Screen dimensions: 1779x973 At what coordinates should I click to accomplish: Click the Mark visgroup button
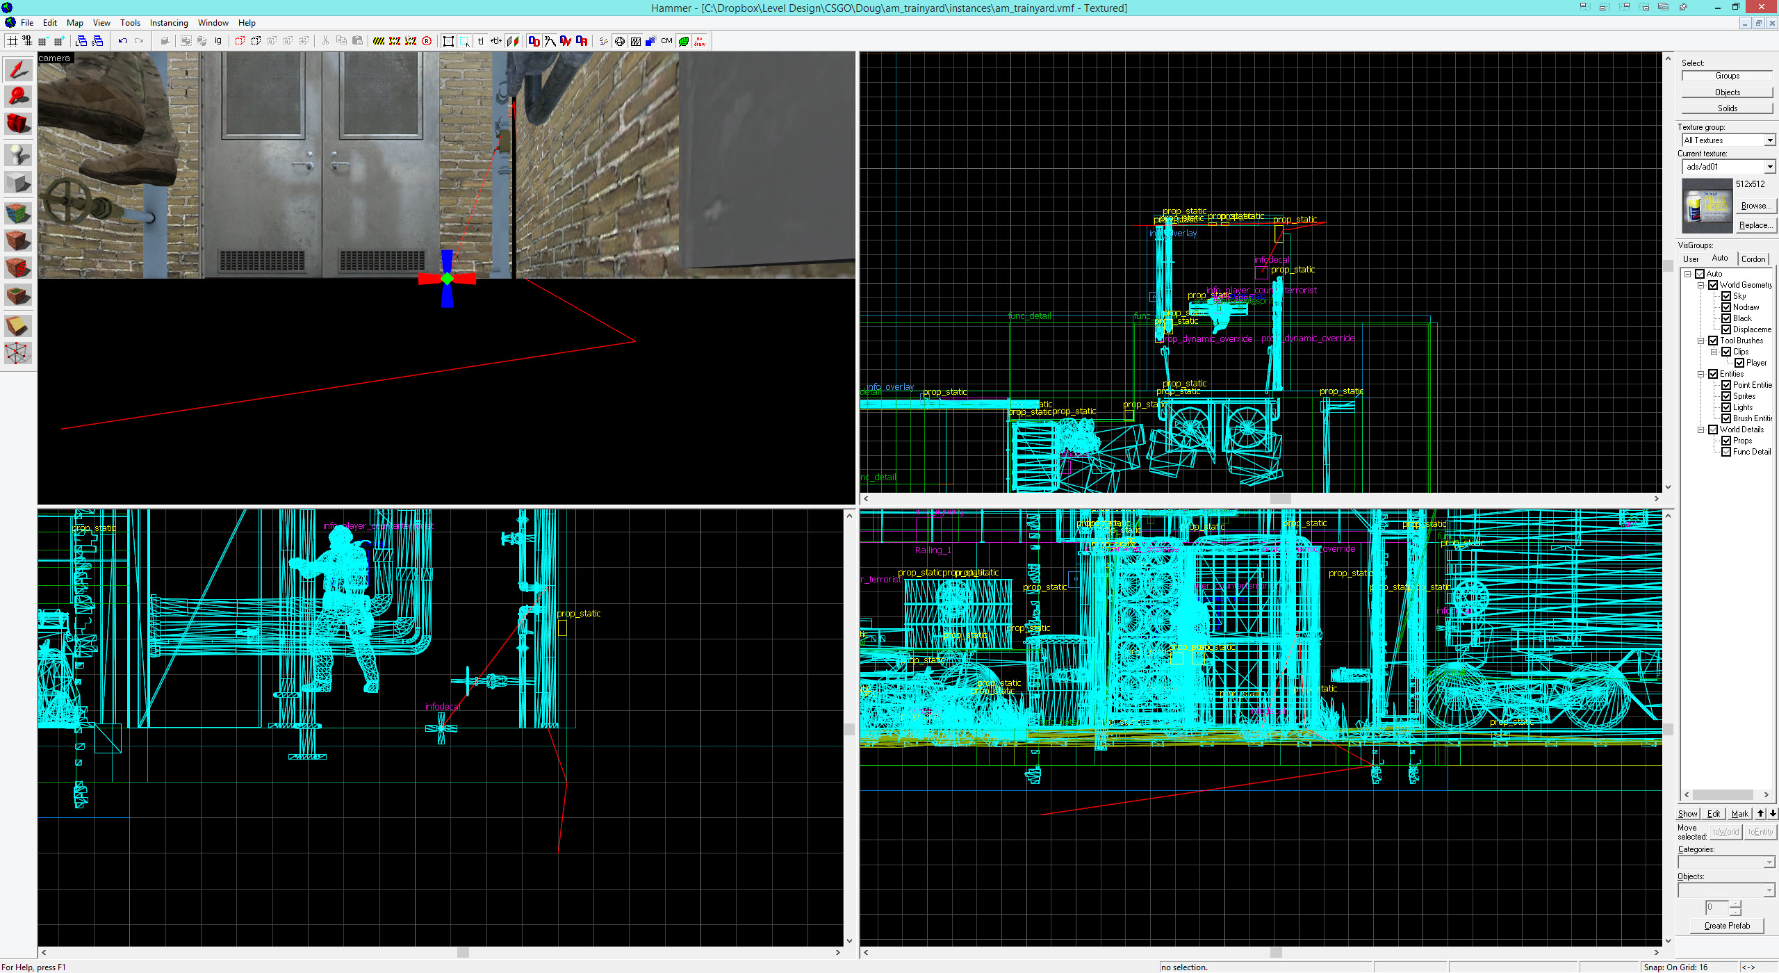(x=1739, y=814)
